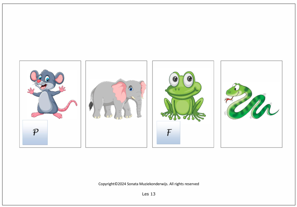Click the cartoon mouse picture
Viewport: 297px width, 207px height.
click(x=52, y=94)
